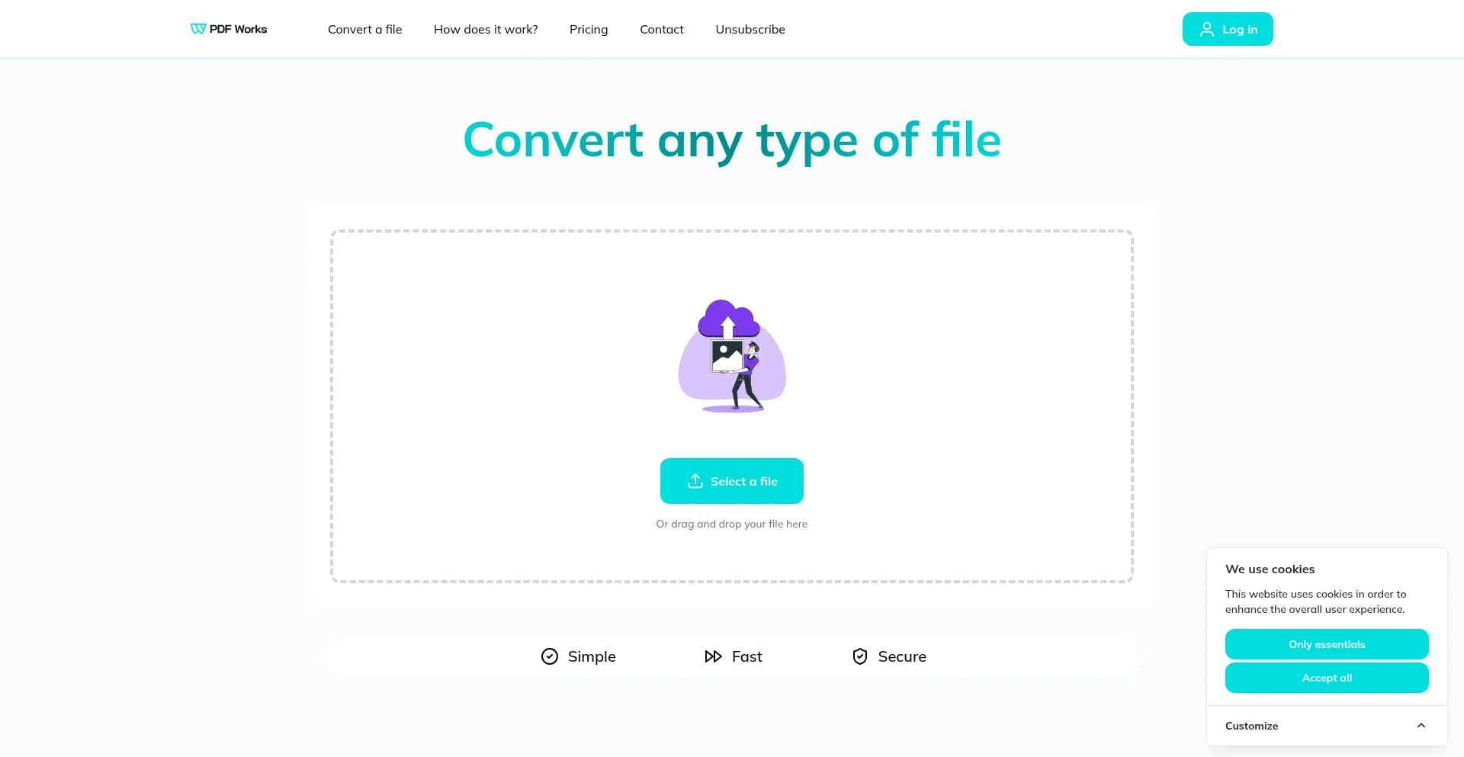The height and width of the screenshot is (757, 1464).
Task: Click the user icon in Log in button
Action: point(1206,29)
